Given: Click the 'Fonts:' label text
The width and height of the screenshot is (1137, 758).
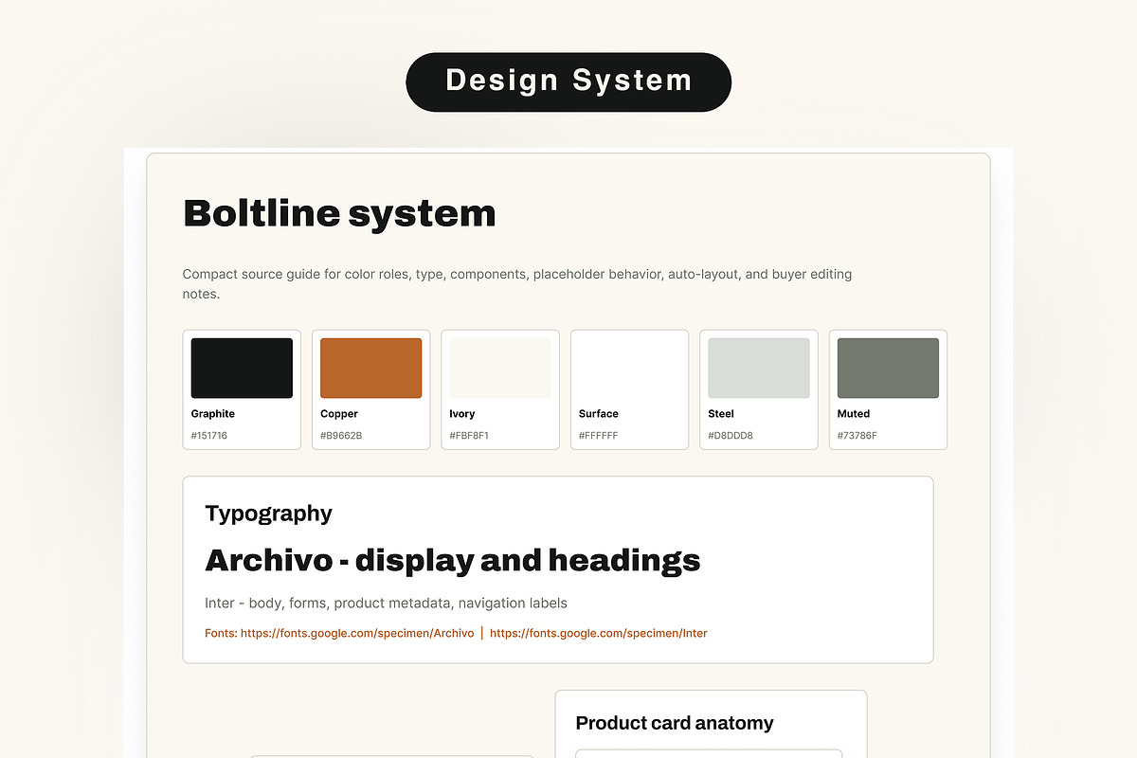Looking at the screenshot, I should 221,633.
